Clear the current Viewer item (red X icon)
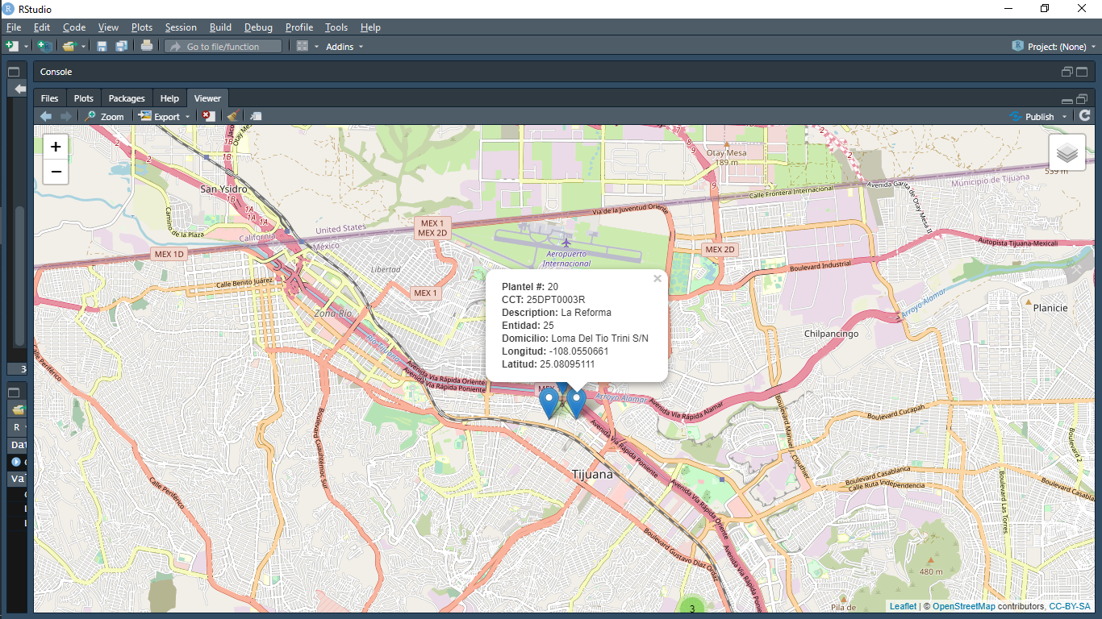 pyautogui.click(x=208, y=115)
